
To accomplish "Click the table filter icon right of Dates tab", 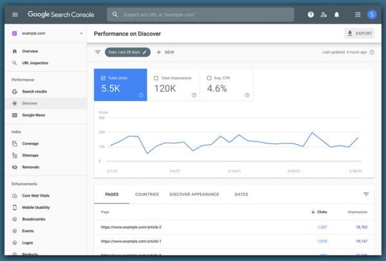I will click(366, 194).
